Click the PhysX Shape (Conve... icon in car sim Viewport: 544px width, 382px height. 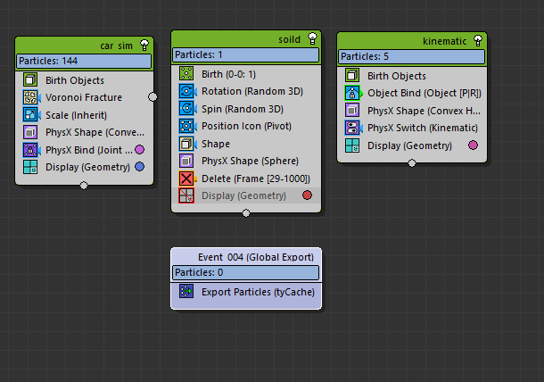click(x=30, y=132)
